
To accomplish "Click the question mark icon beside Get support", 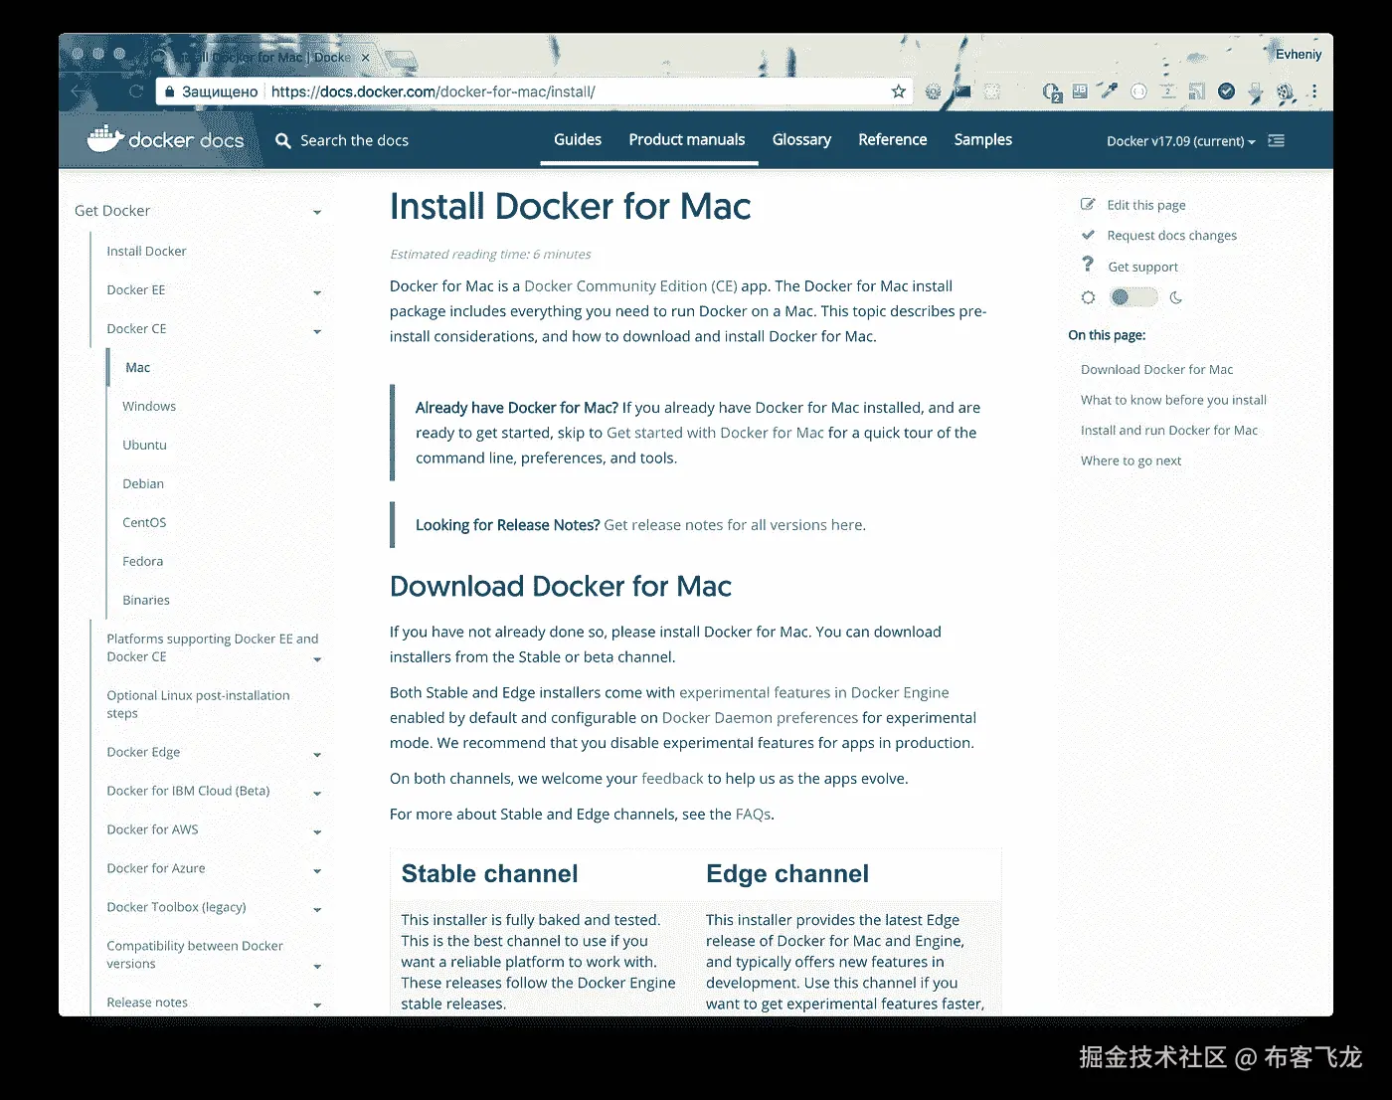I will click(x=1088, y=265).
